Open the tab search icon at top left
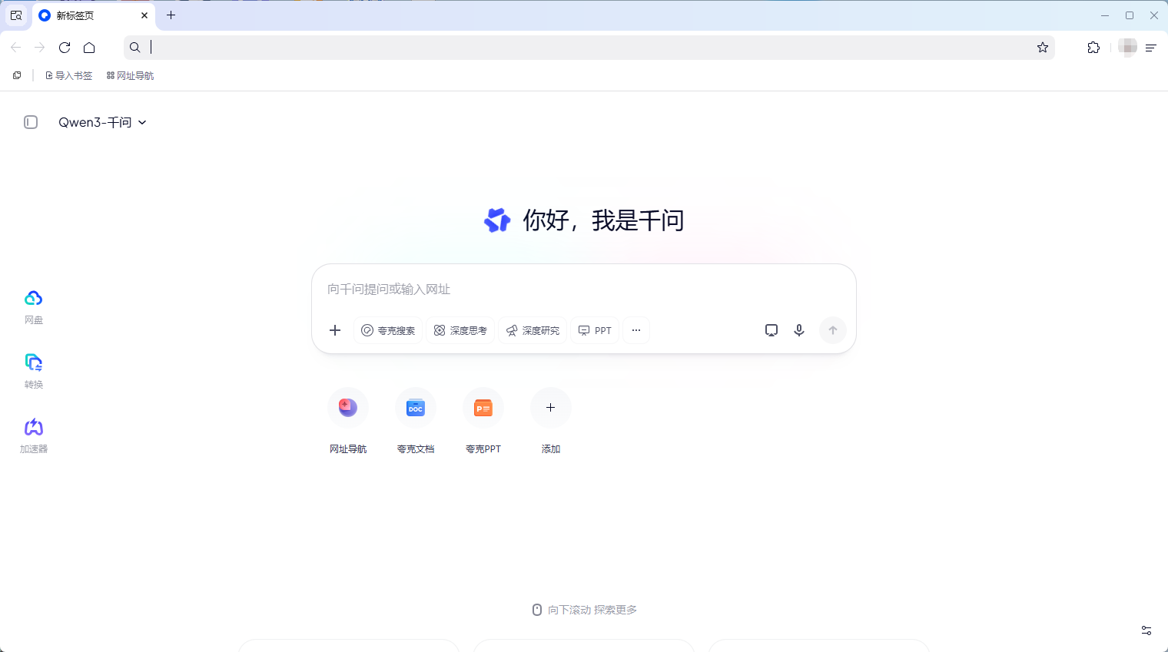1168x652 pixels. 16,15
